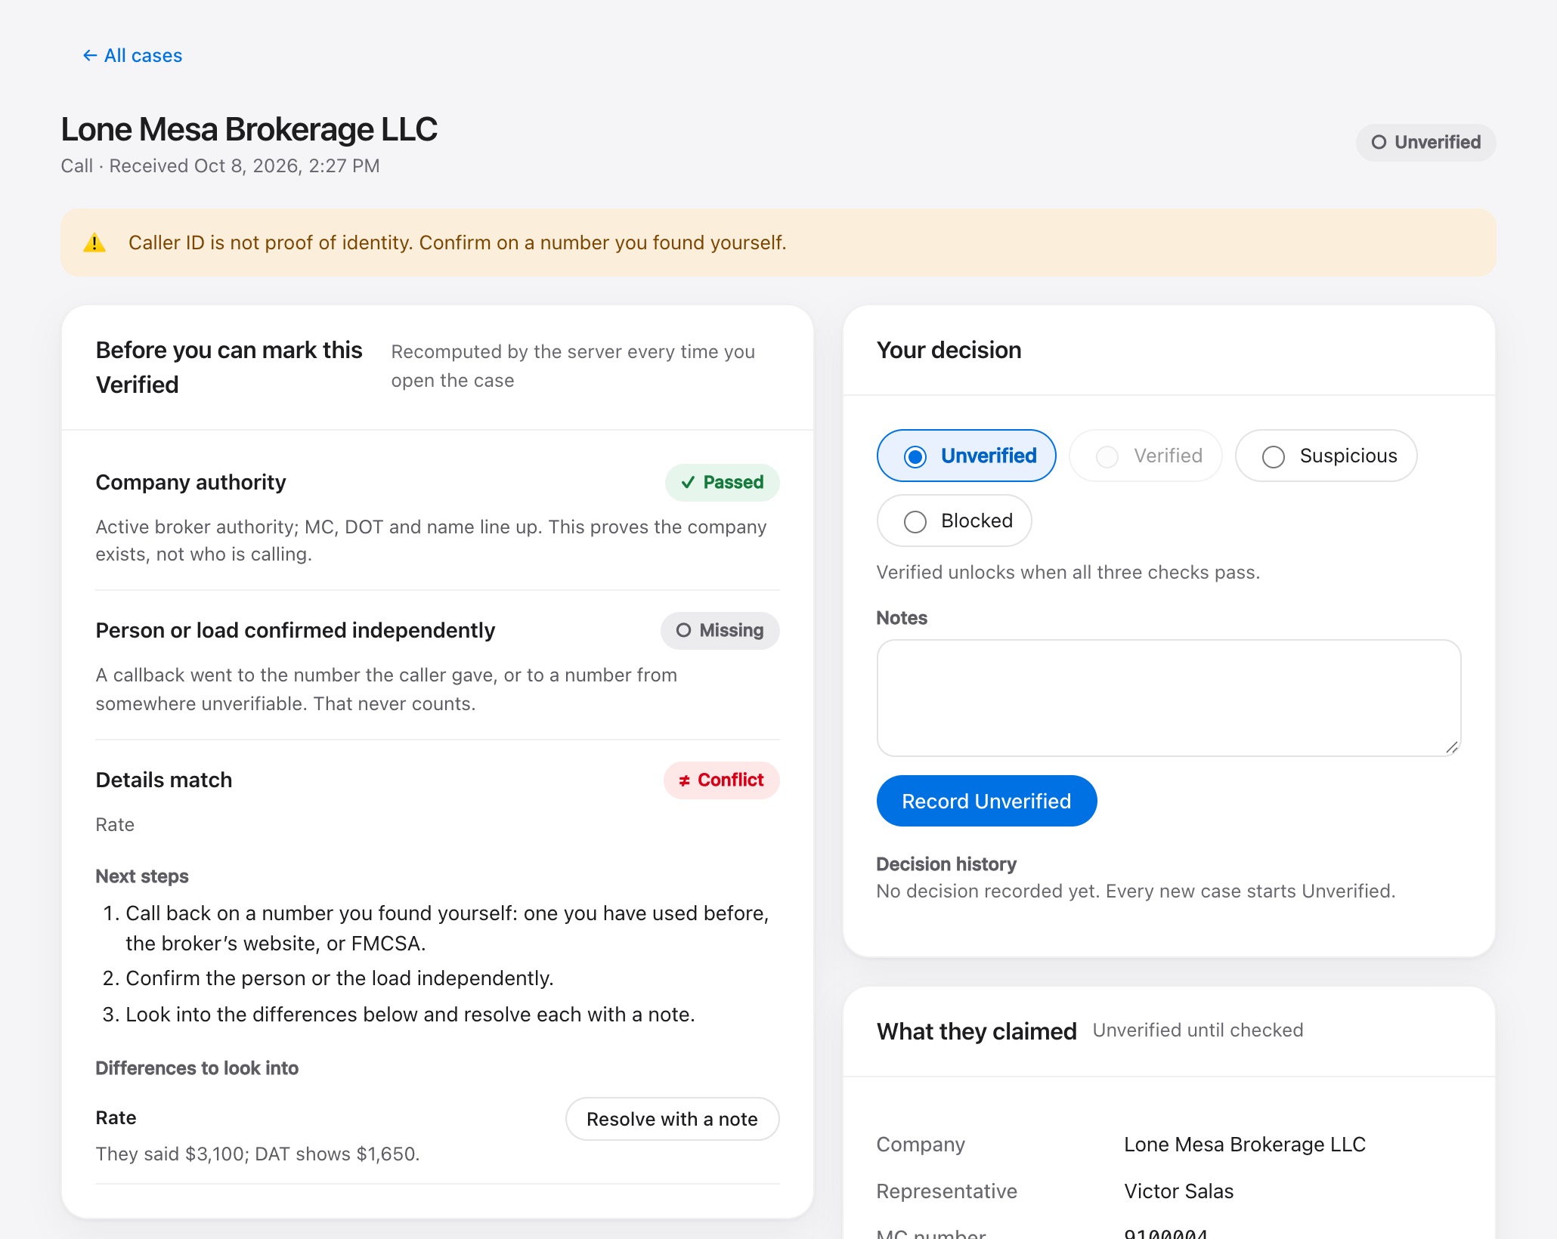1557x1239 pixels.
Task: Click the Caller ID is not proof warning text
Action: click(x=457, y=243)
